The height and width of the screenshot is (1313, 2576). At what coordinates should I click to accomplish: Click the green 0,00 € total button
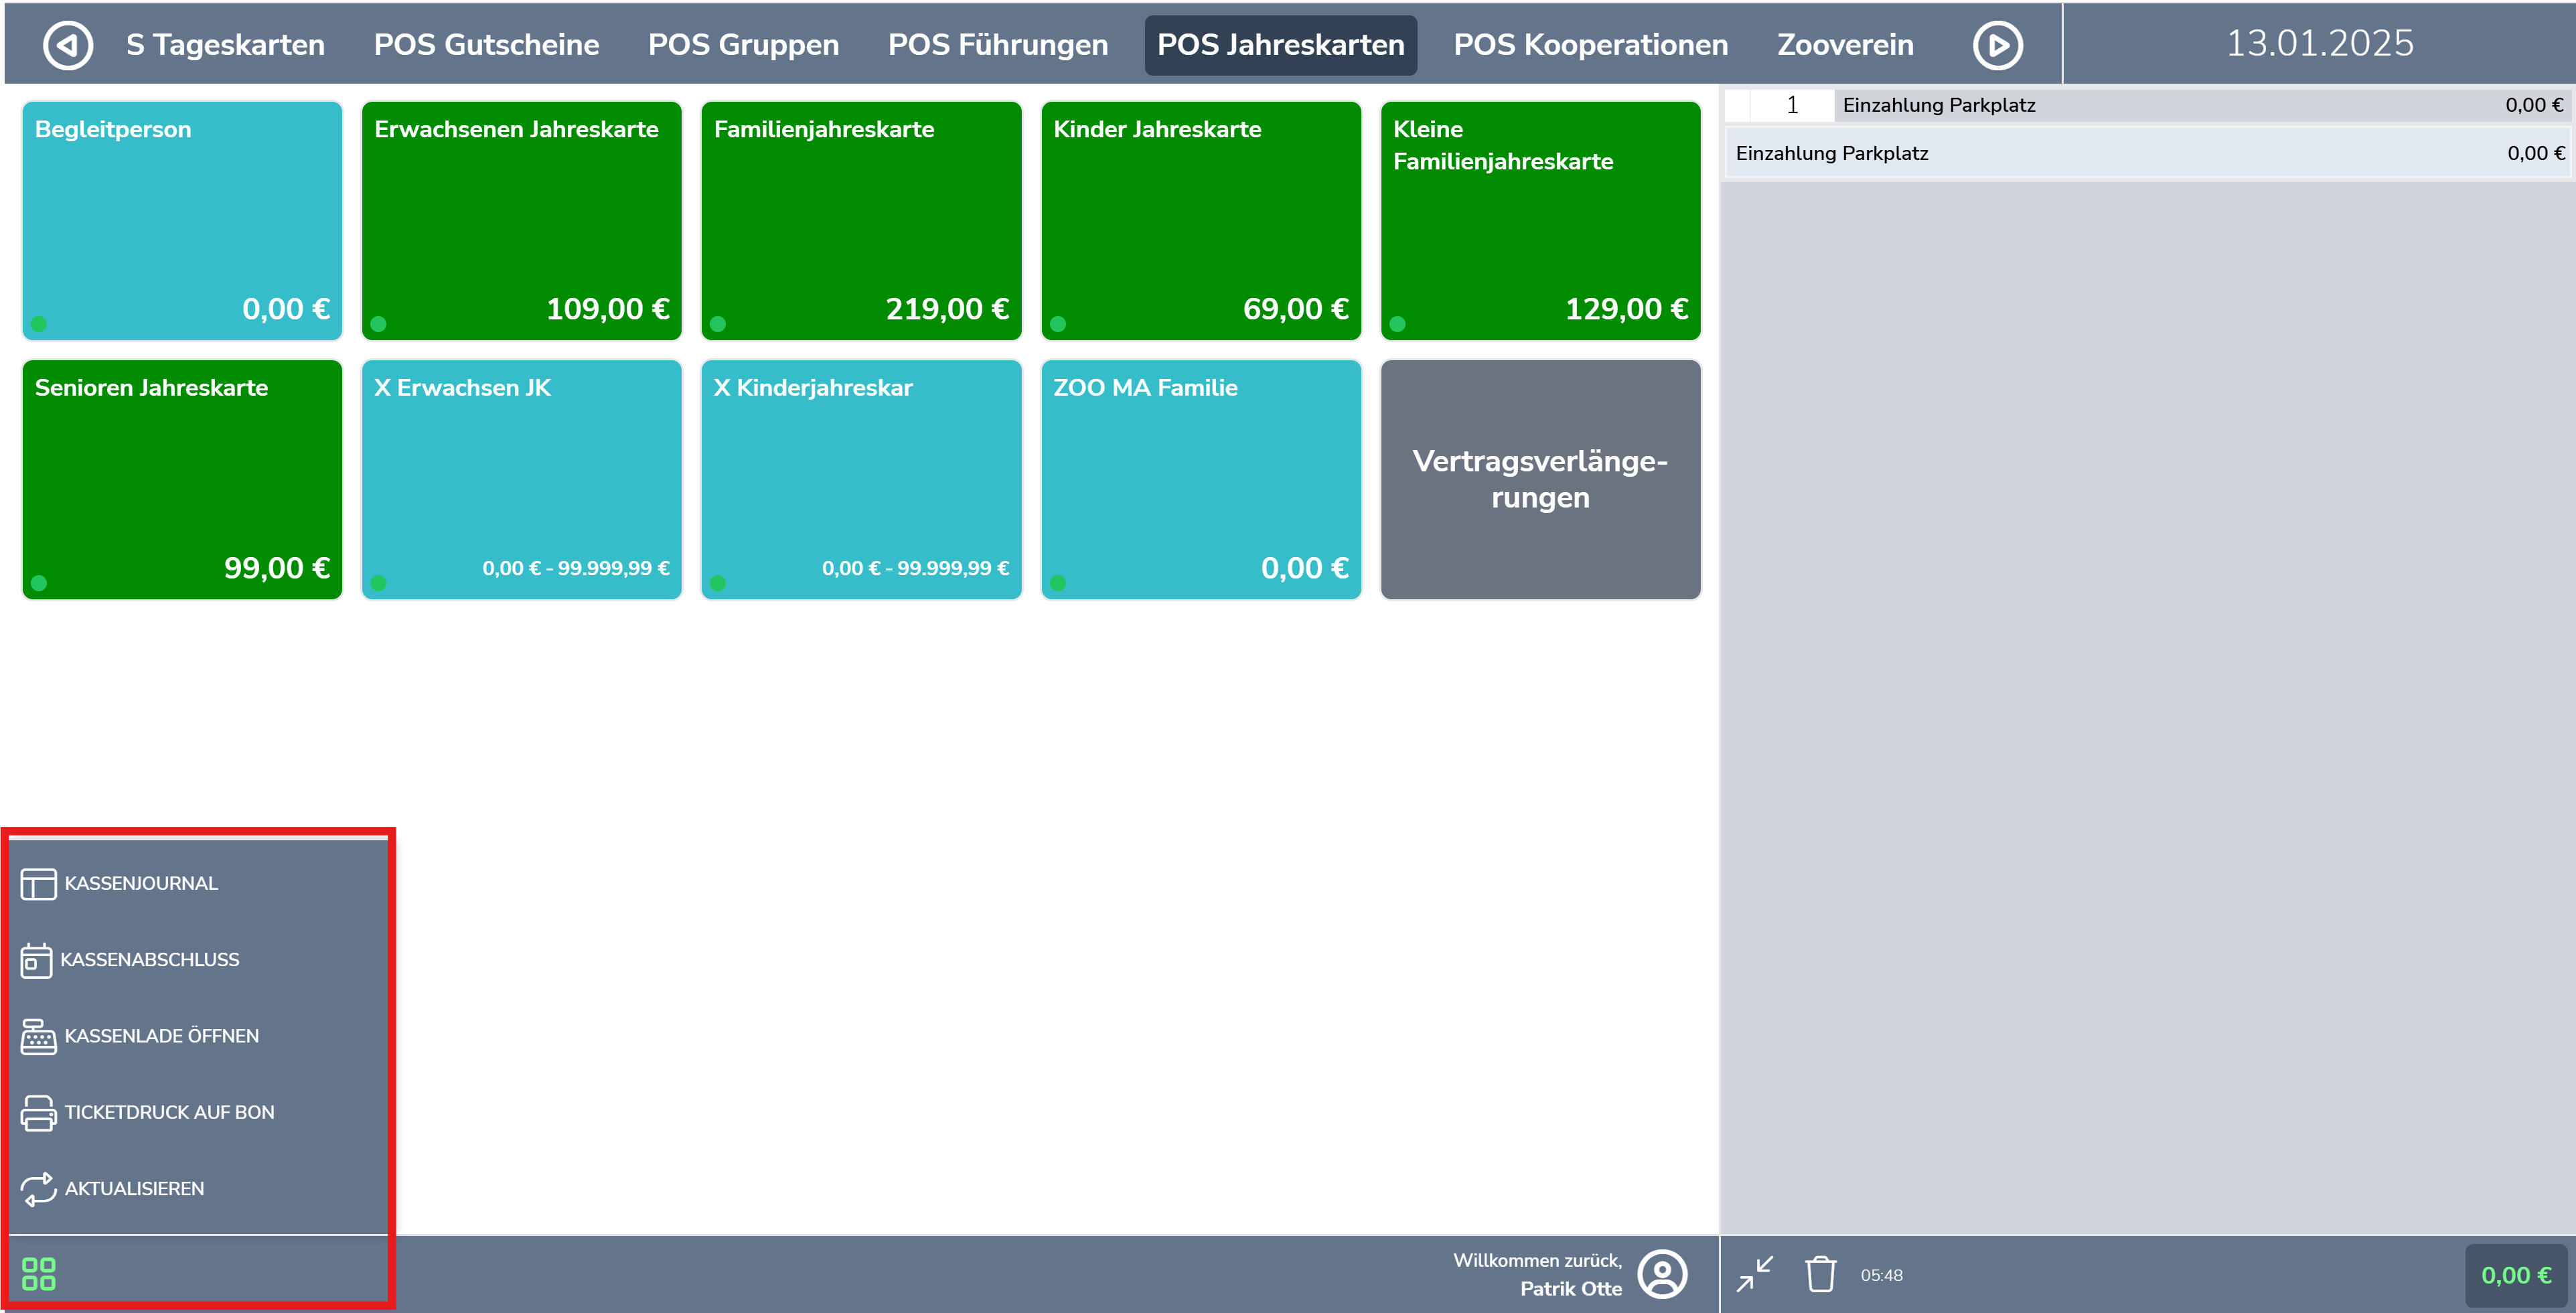click(2515, 1275)
